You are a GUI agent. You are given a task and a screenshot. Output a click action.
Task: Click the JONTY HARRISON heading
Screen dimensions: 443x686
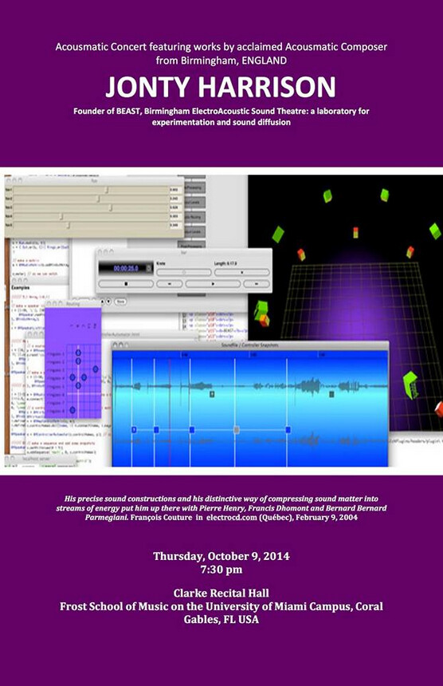coord(221,87)
